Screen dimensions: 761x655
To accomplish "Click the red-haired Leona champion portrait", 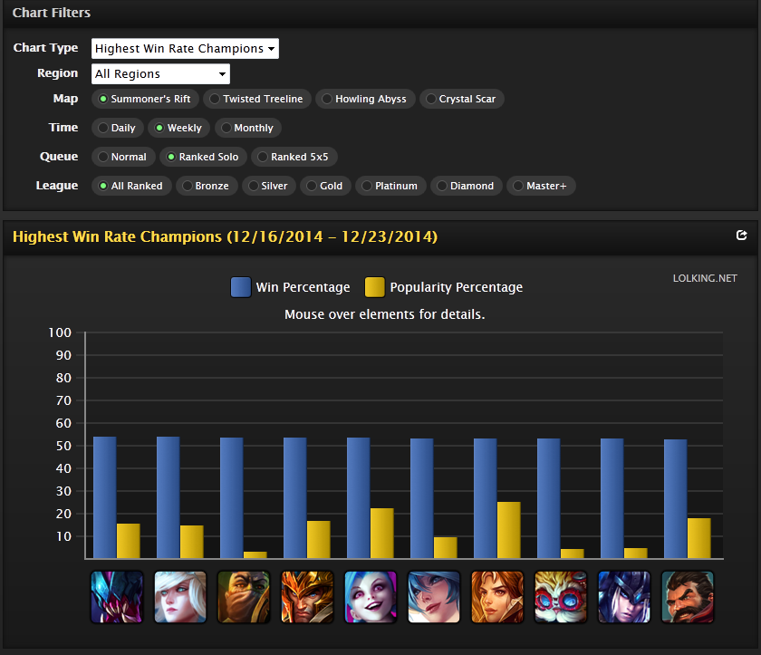I will tap(497, 597).
